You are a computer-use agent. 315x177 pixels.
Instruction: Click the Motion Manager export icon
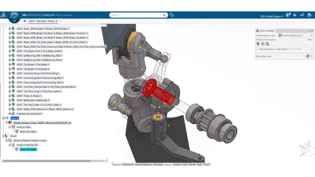coord(267,44)
